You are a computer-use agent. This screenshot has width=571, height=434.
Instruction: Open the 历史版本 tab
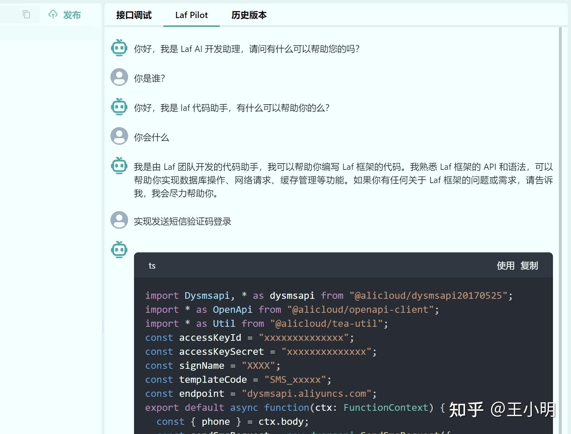click(249, 15)
